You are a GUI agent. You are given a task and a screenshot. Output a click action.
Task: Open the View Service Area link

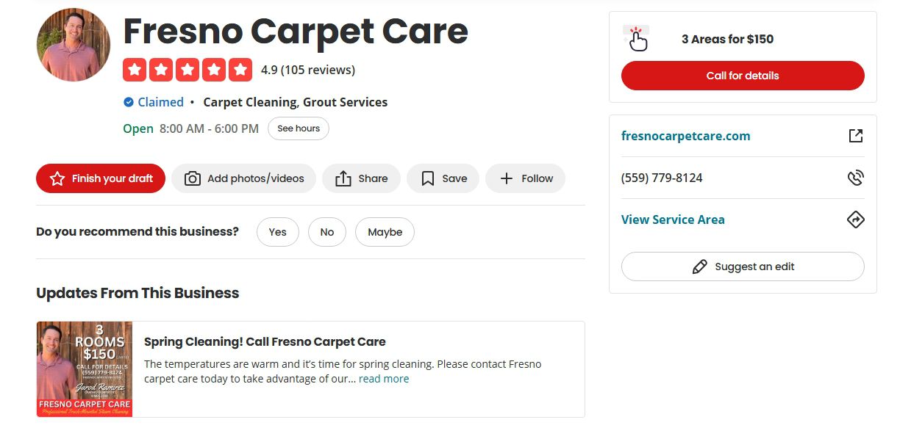673,219
